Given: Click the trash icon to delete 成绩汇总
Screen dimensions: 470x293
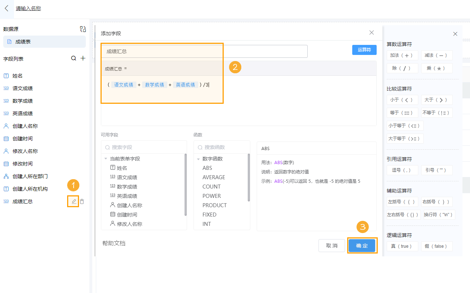Looking at the screenshot, I should pyautogui.click(x=82, y=201).
